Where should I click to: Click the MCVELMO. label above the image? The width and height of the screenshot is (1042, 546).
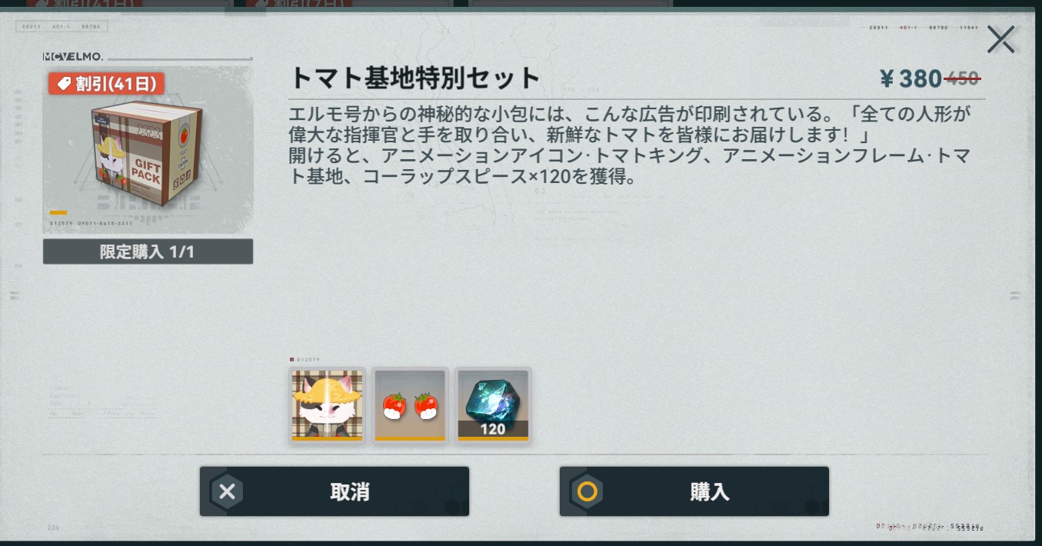pyautogui.click(x=73, y=57)
